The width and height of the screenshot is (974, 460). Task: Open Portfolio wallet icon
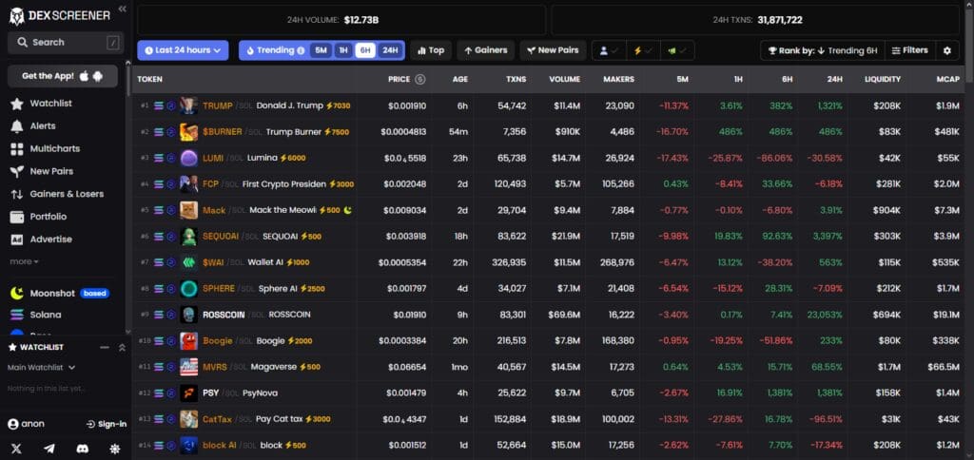(17, 217)
